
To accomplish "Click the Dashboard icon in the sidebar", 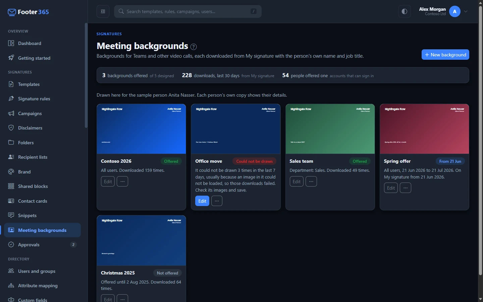I will click(x=11, y=43).
